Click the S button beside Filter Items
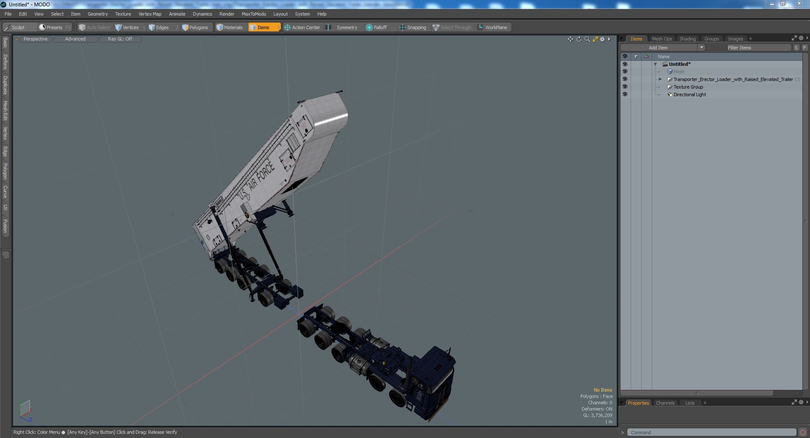 click(x=796, y=48)
